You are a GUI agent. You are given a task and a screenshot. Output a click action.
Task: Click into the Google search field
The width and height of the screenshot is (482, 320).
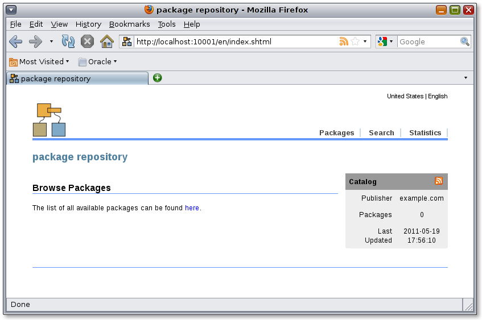point(428,41)
